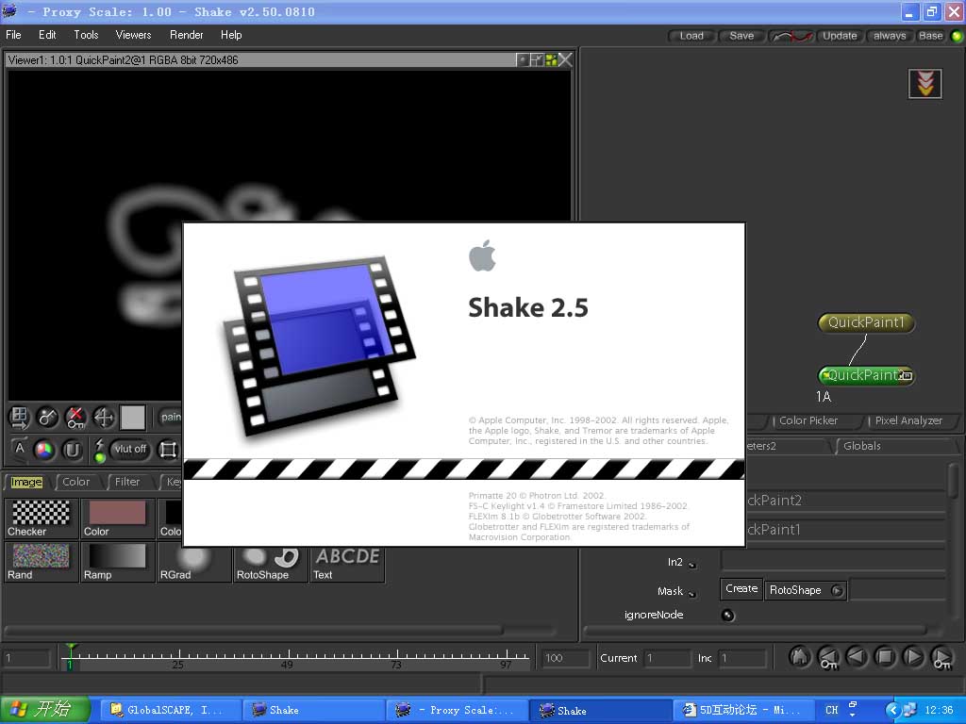Click the delete keyframe red X icon
Image resolution: width=966 pixels, height=724 pixels.
point(75,417)
